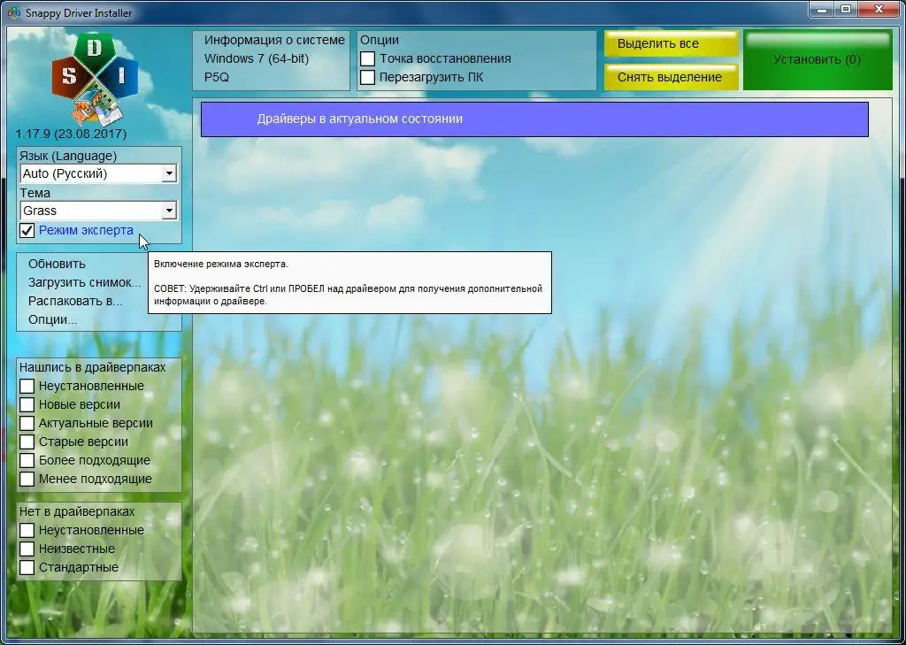
Task: Click the Выделить все button
Action: pos(670,42)
